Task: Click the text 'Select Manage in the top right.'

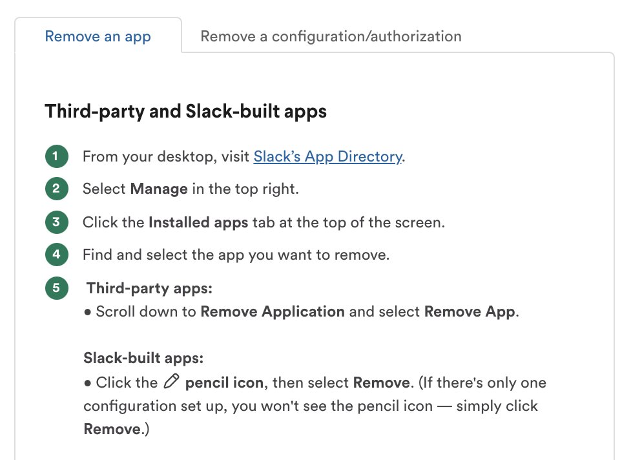Action: pyautogui.click(x=191, y=189)
